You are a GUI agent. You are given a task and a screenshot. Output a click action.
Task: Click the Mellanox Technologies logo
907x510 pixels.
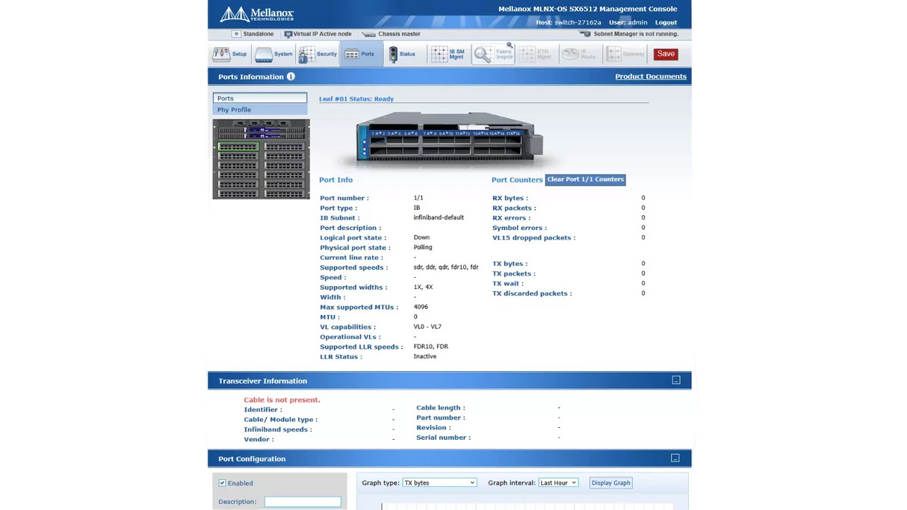[x=256, y=14]
